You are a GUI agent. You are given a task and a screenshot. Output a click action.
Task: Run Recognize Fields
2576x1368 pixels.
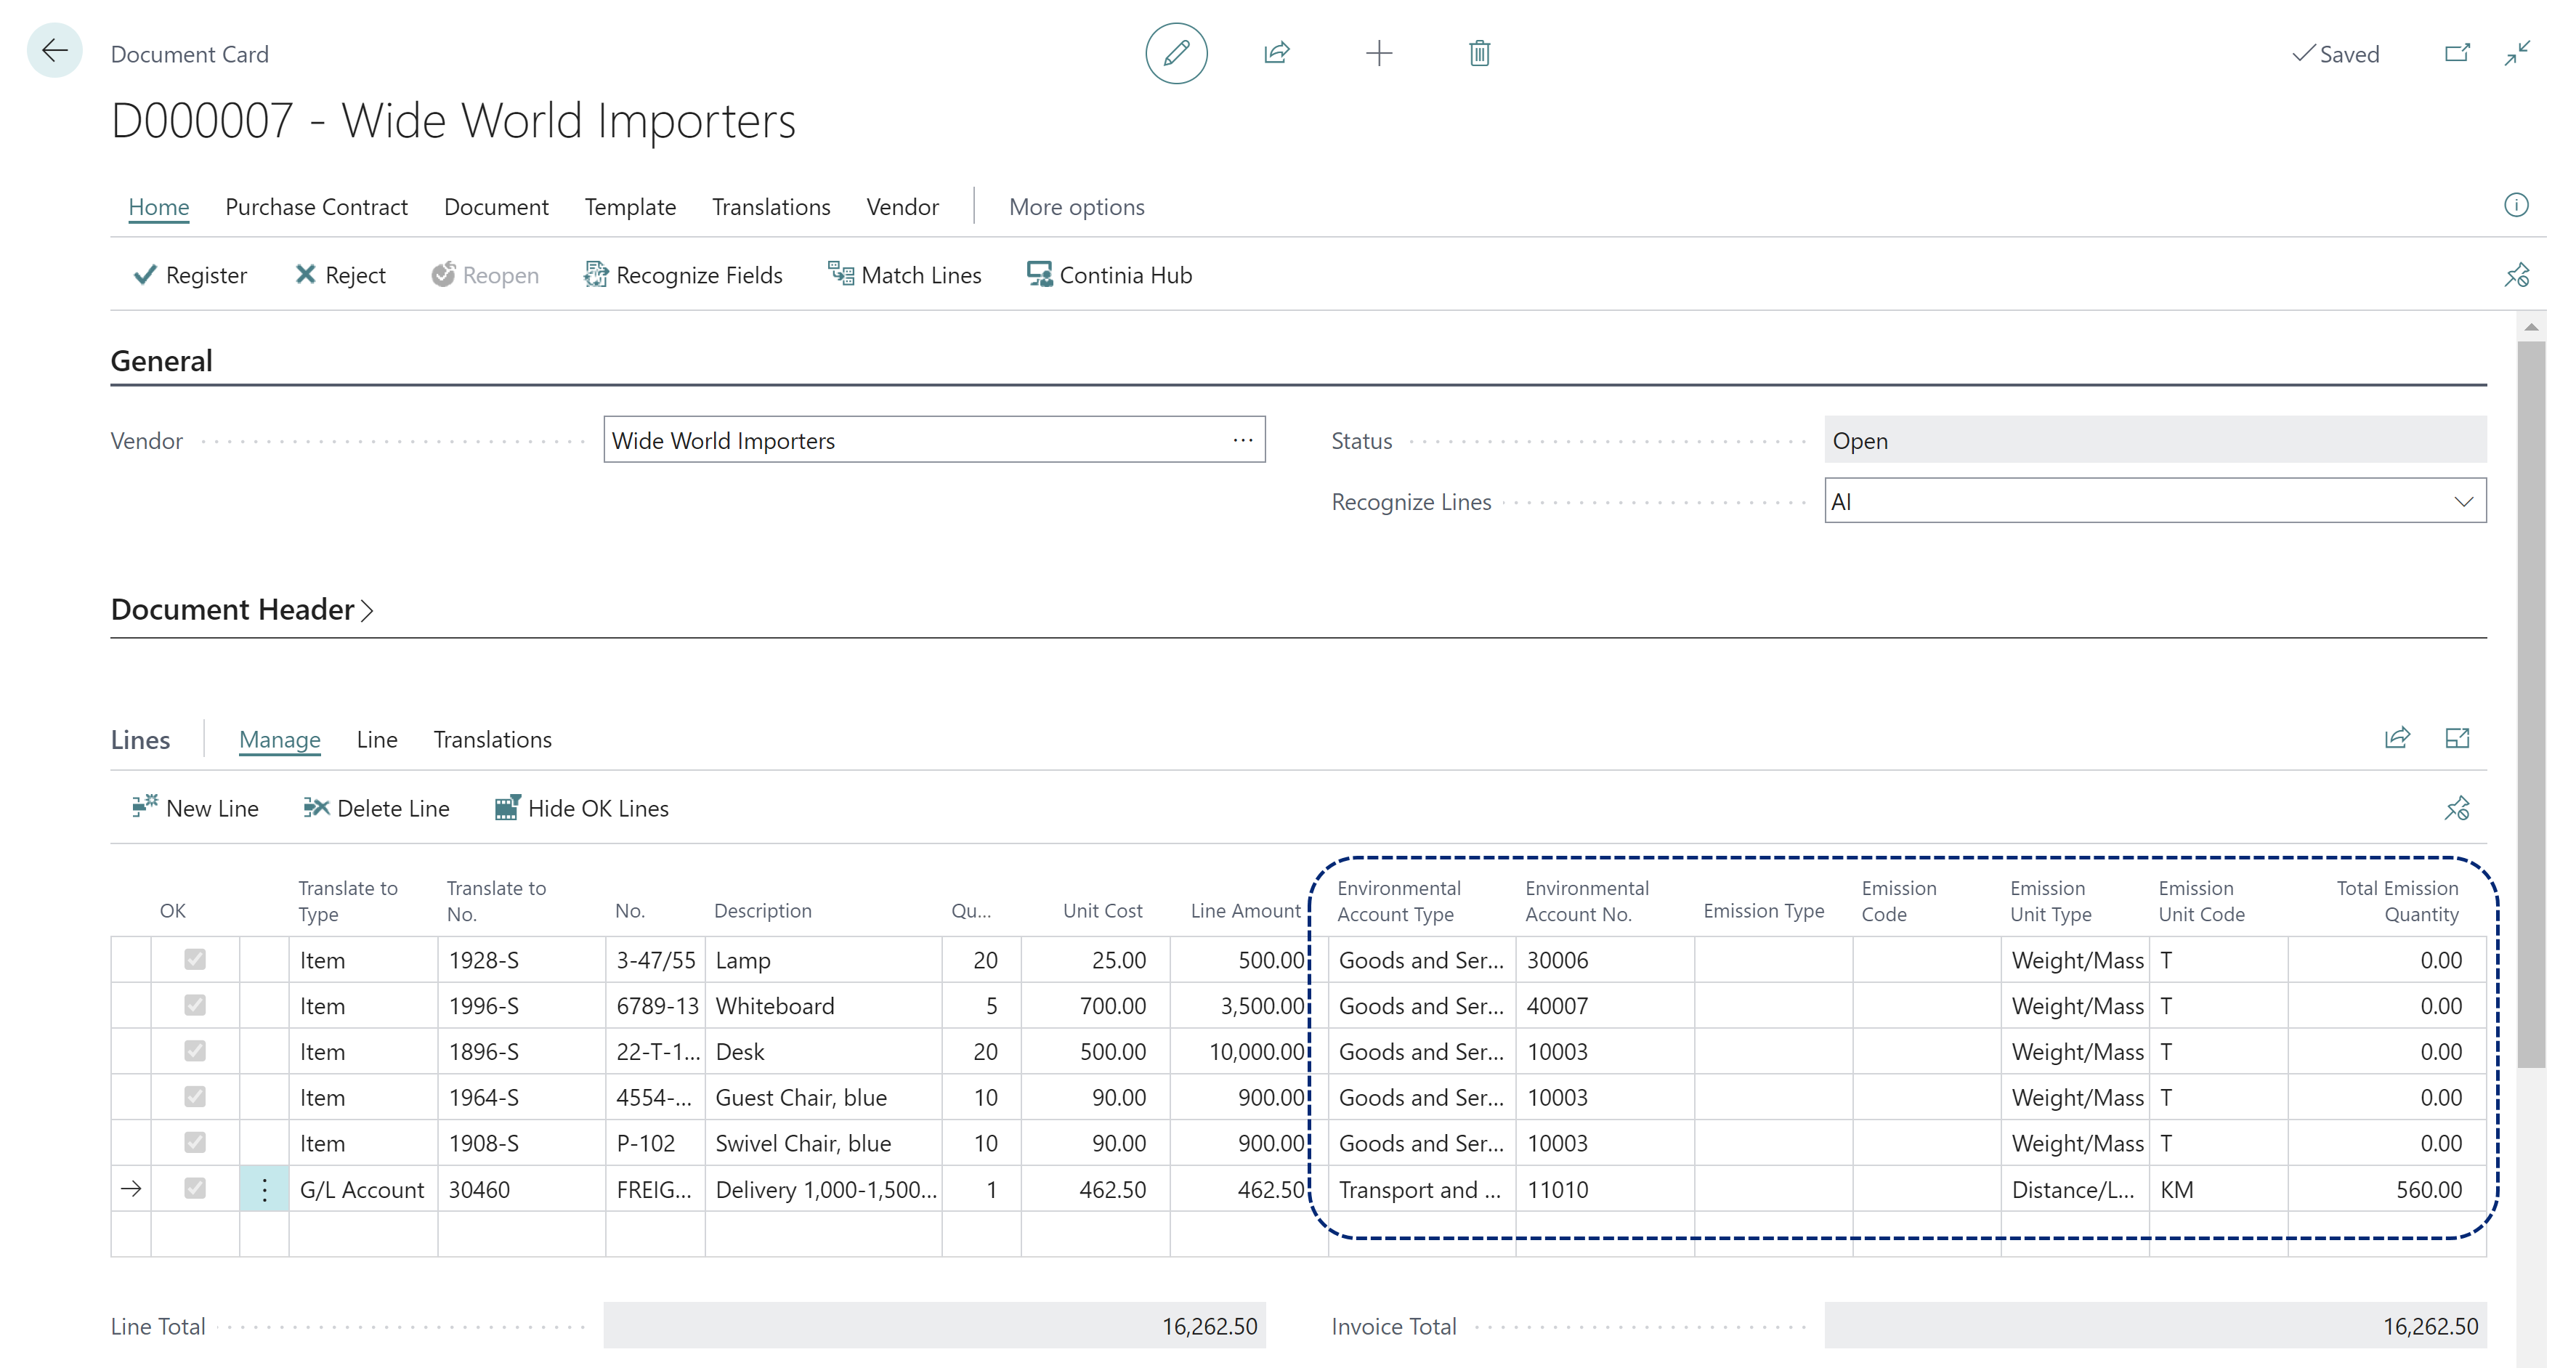pos(683,275)
